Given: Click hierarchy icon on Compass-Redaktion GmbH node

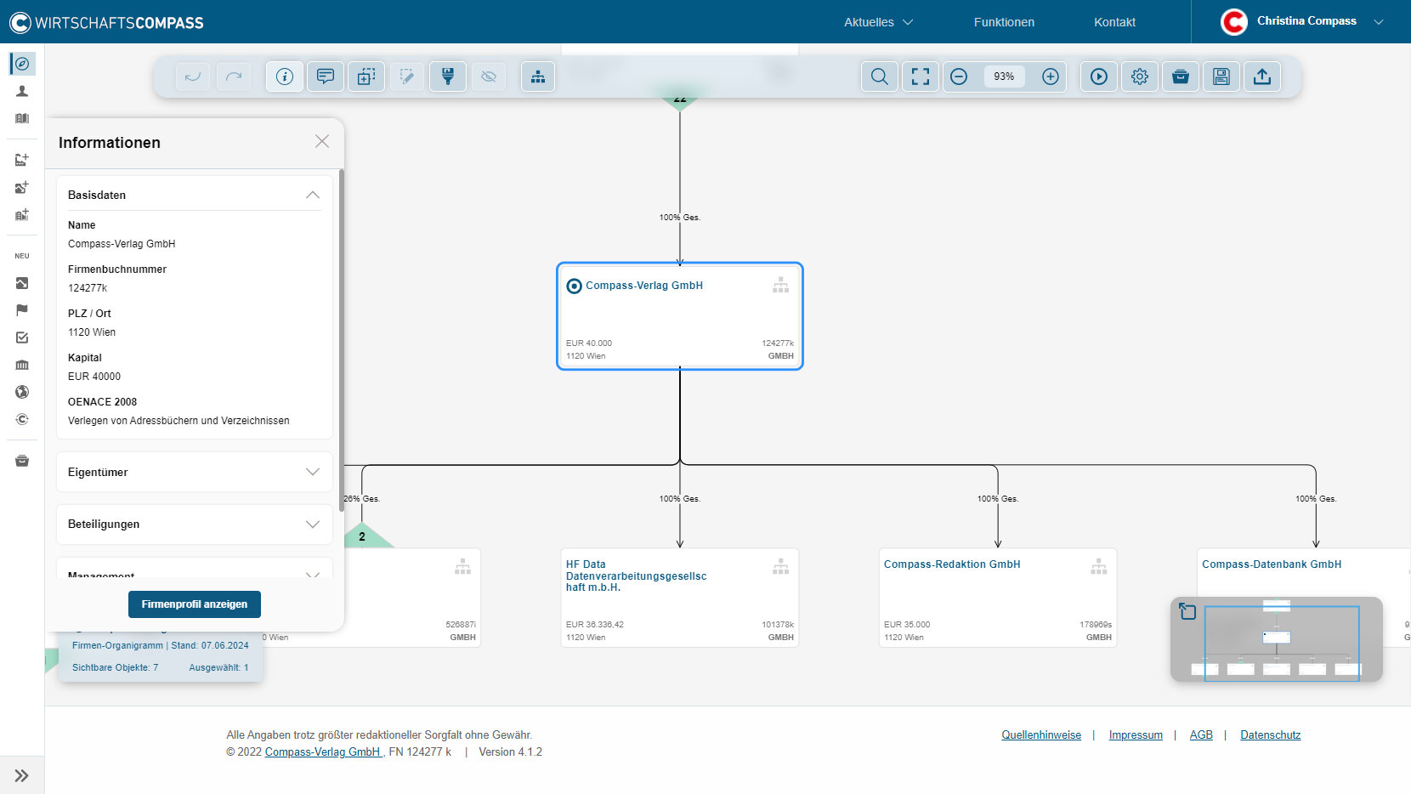Looking at the screenshot, I should point(1098,566).
